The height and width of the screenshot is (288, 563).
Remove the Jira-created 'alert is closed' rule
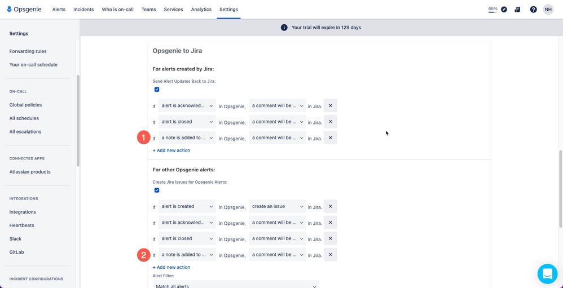[x=331, y=122]
